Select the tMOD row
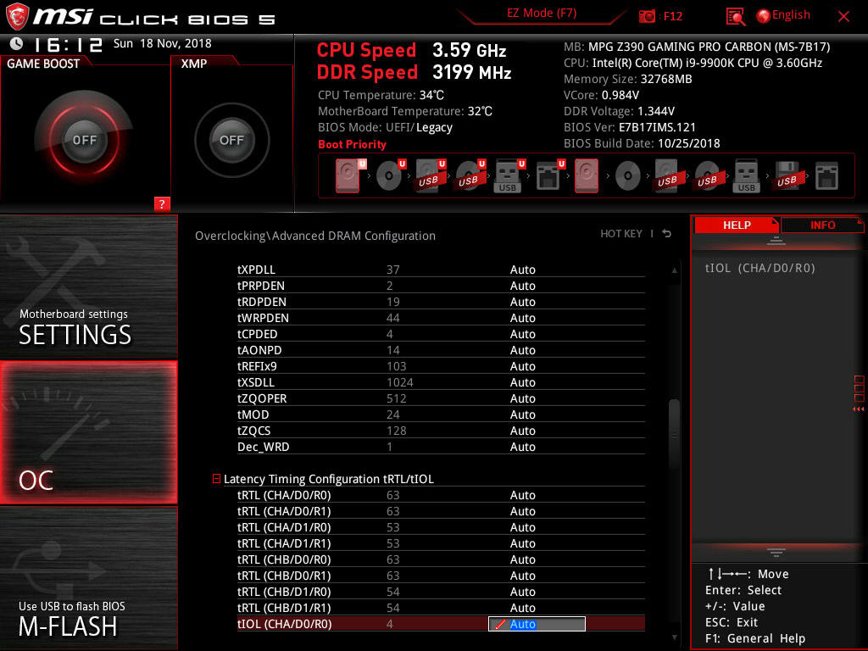Screen dimensions: 868x651 (x=441, y=415)
